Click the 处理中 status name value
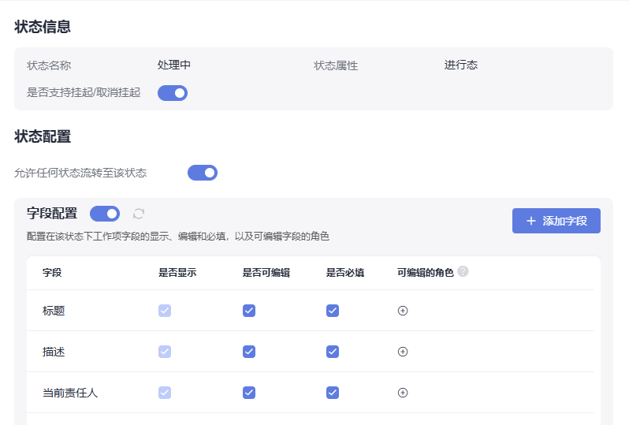 (173, 65)
